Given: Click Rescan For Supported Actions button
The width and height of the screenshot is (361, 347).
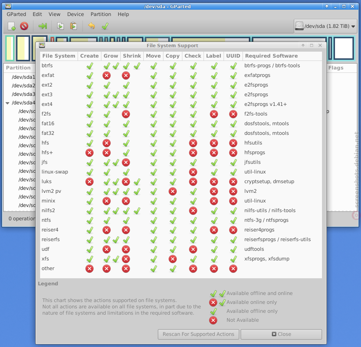Looking at the screenshot, I should 198,334.
